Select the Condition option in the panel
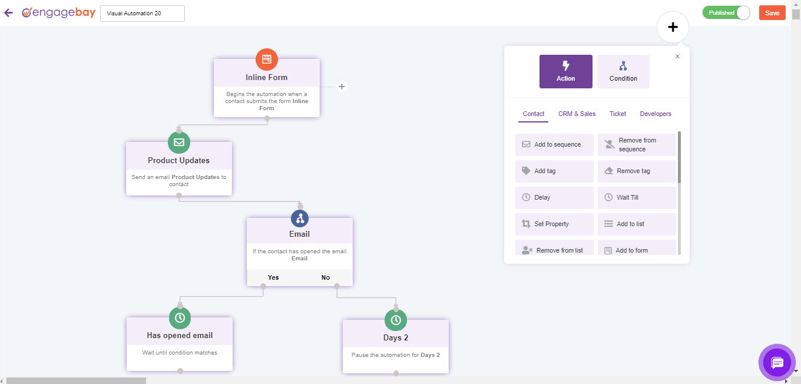This screenshot has height=384, width=801. (x=623, y=71)
